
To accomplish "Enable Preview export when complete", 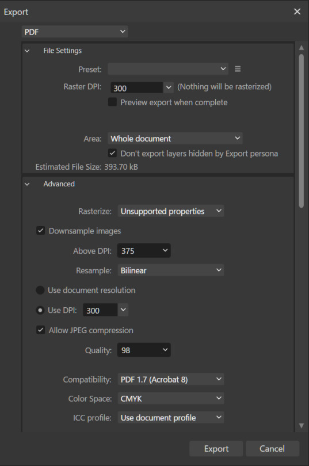I will click(x=112, y=102).
